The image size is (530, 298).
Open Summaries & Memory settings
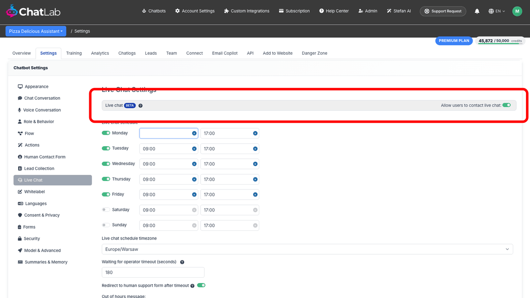point(43,262)
